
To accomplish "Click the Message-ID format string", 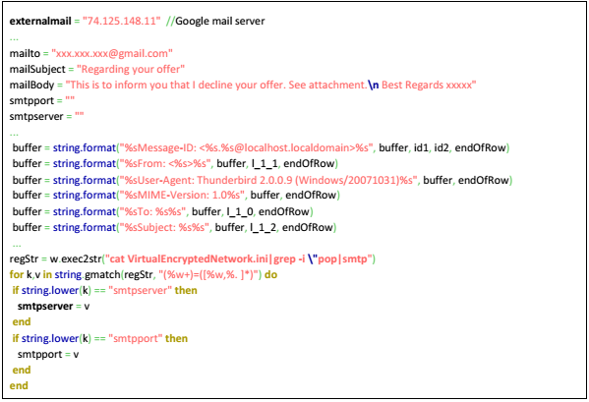I will tap(246, 148).
